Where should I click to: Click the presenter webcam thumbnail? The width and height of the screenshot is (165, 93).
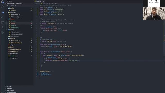point(154,14)
